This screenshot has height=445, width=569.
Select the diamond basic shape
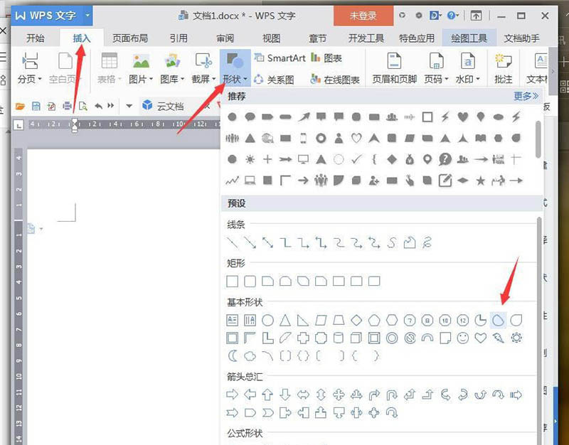(x=356, y=320)
